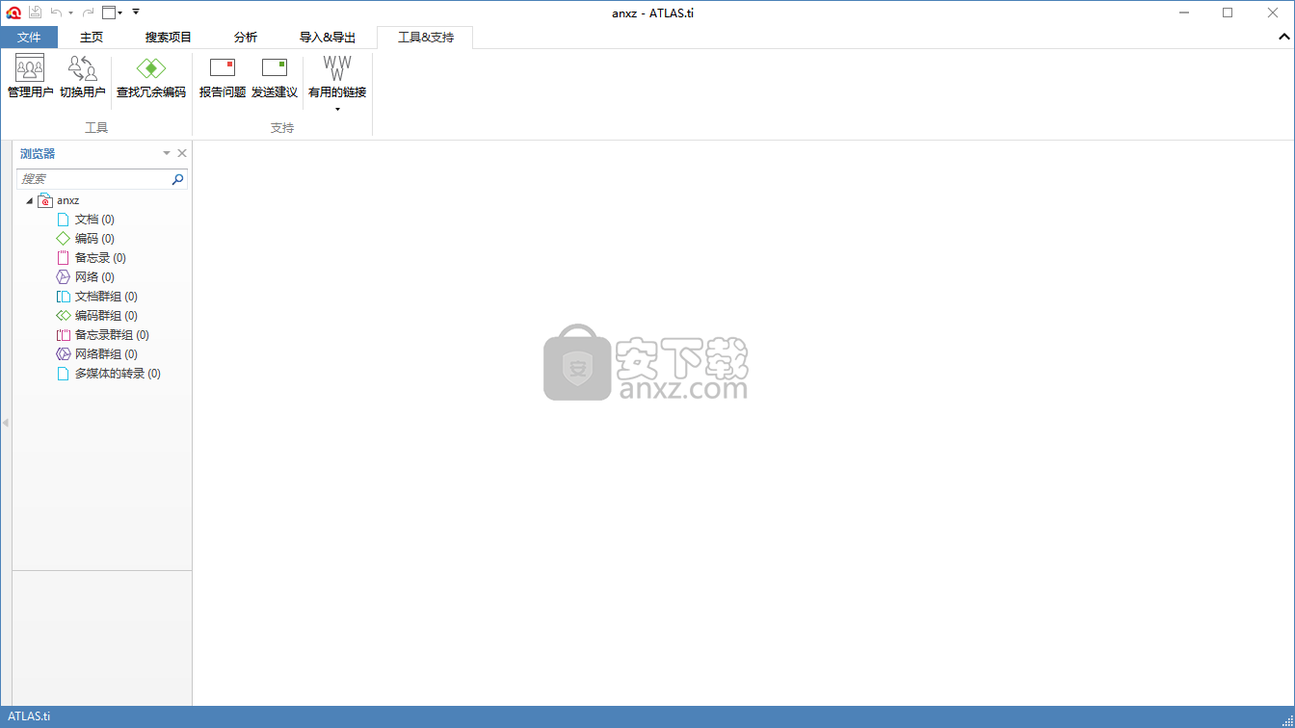The height and width of the screenshot is (728, 1295).
Task: Switch to the 分析 analyze tab
Action: pos(246,38)
